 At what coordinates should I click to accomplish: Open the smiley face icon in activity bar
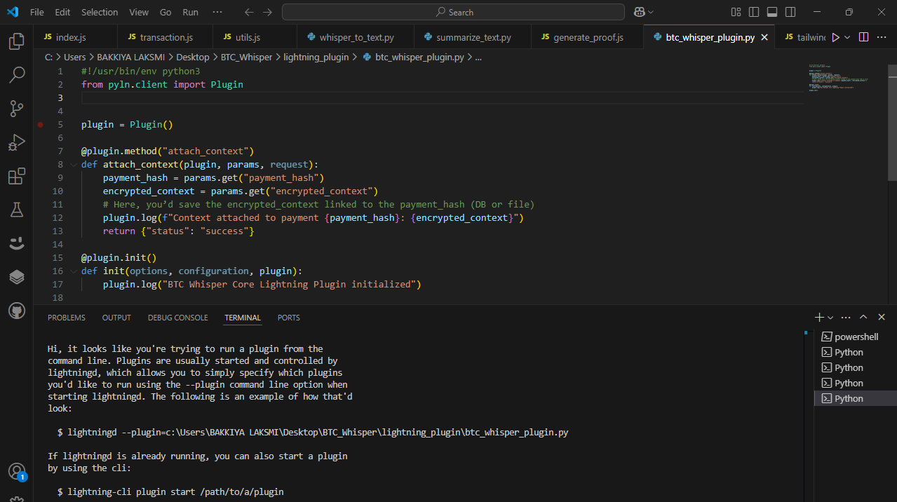coord(17,243)
